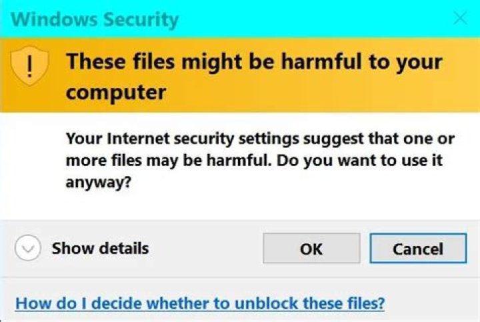Open 'How do I decide whether to unblock' link
The image size is (480, 322).
click(200, 303)
